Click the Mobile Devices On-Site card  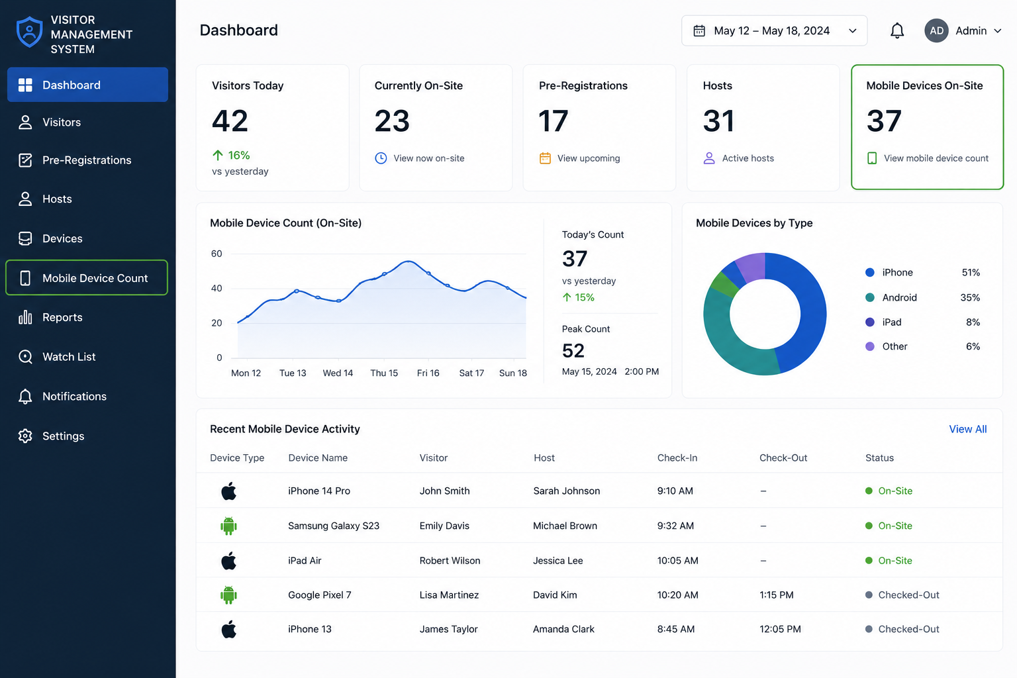[927, 127]
